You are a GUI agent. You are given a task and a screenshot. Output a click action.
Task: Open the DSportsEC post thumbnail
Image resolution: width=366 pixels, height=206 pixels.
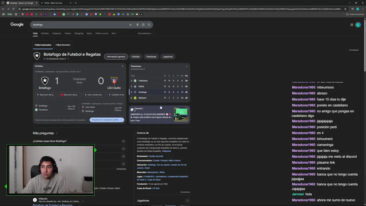tap(181, 114)
